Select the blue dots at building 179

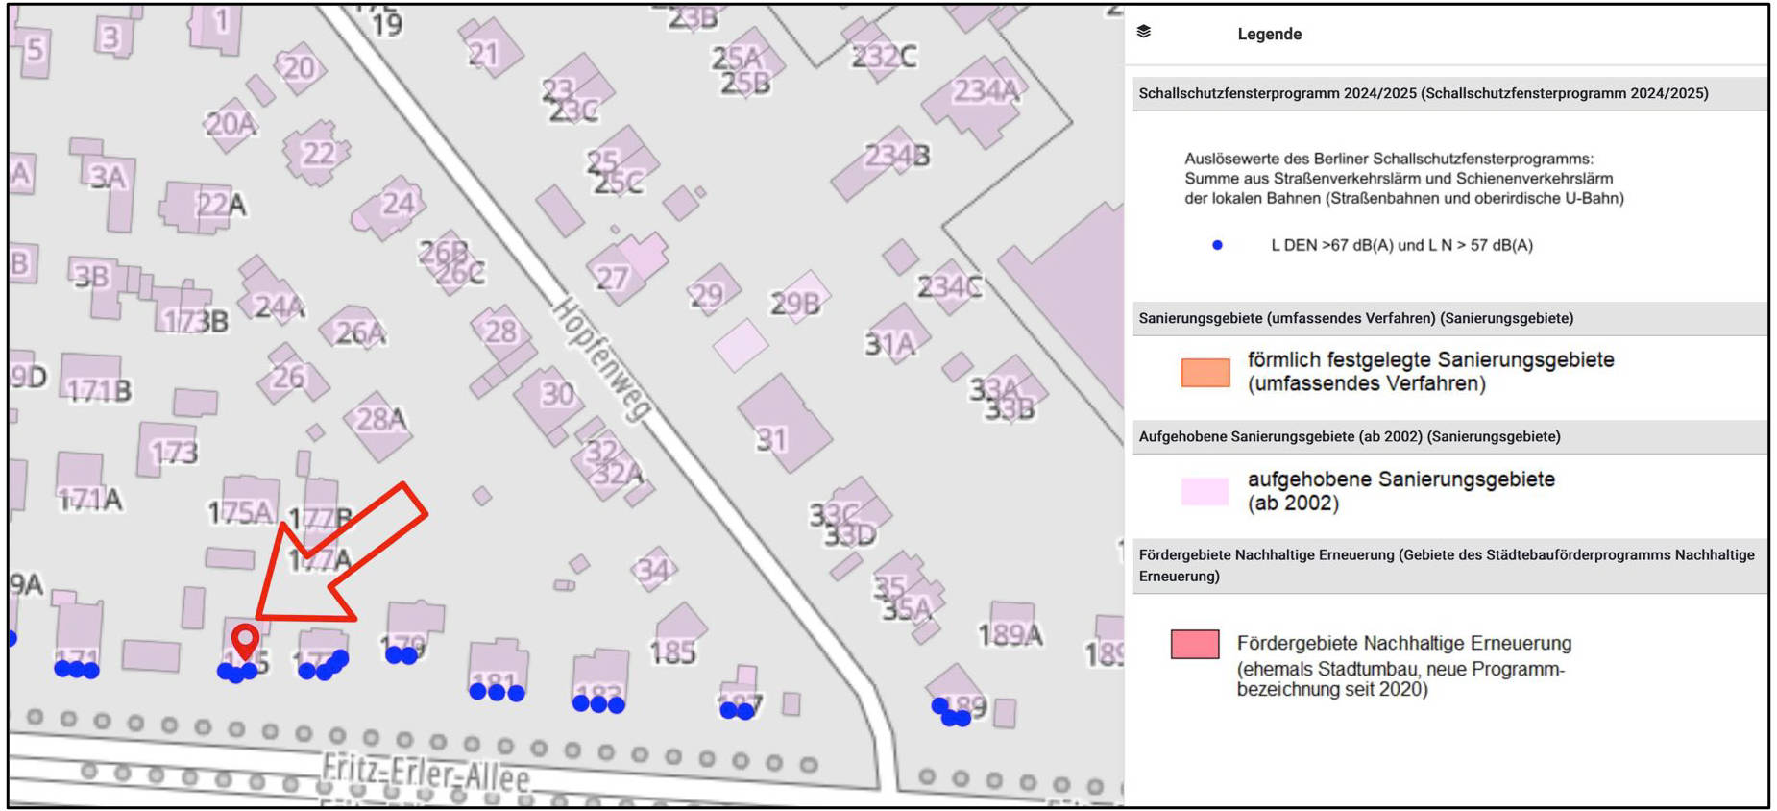pyautogui.click(x=402, y=655)
